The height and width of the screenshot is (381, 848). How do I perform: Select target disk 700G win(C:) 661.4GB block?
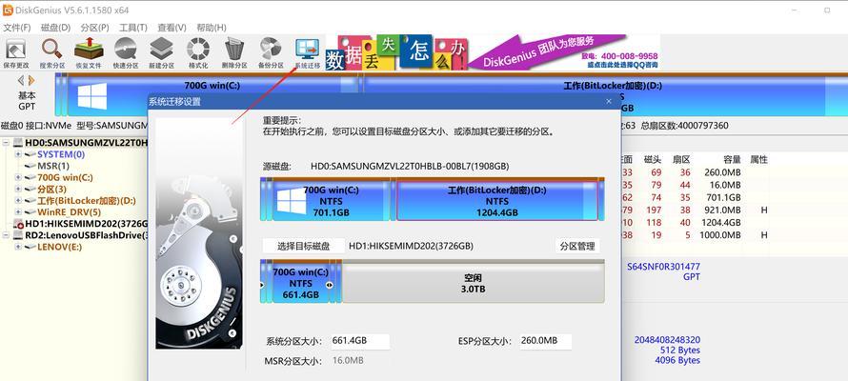(x=301, y=283)
